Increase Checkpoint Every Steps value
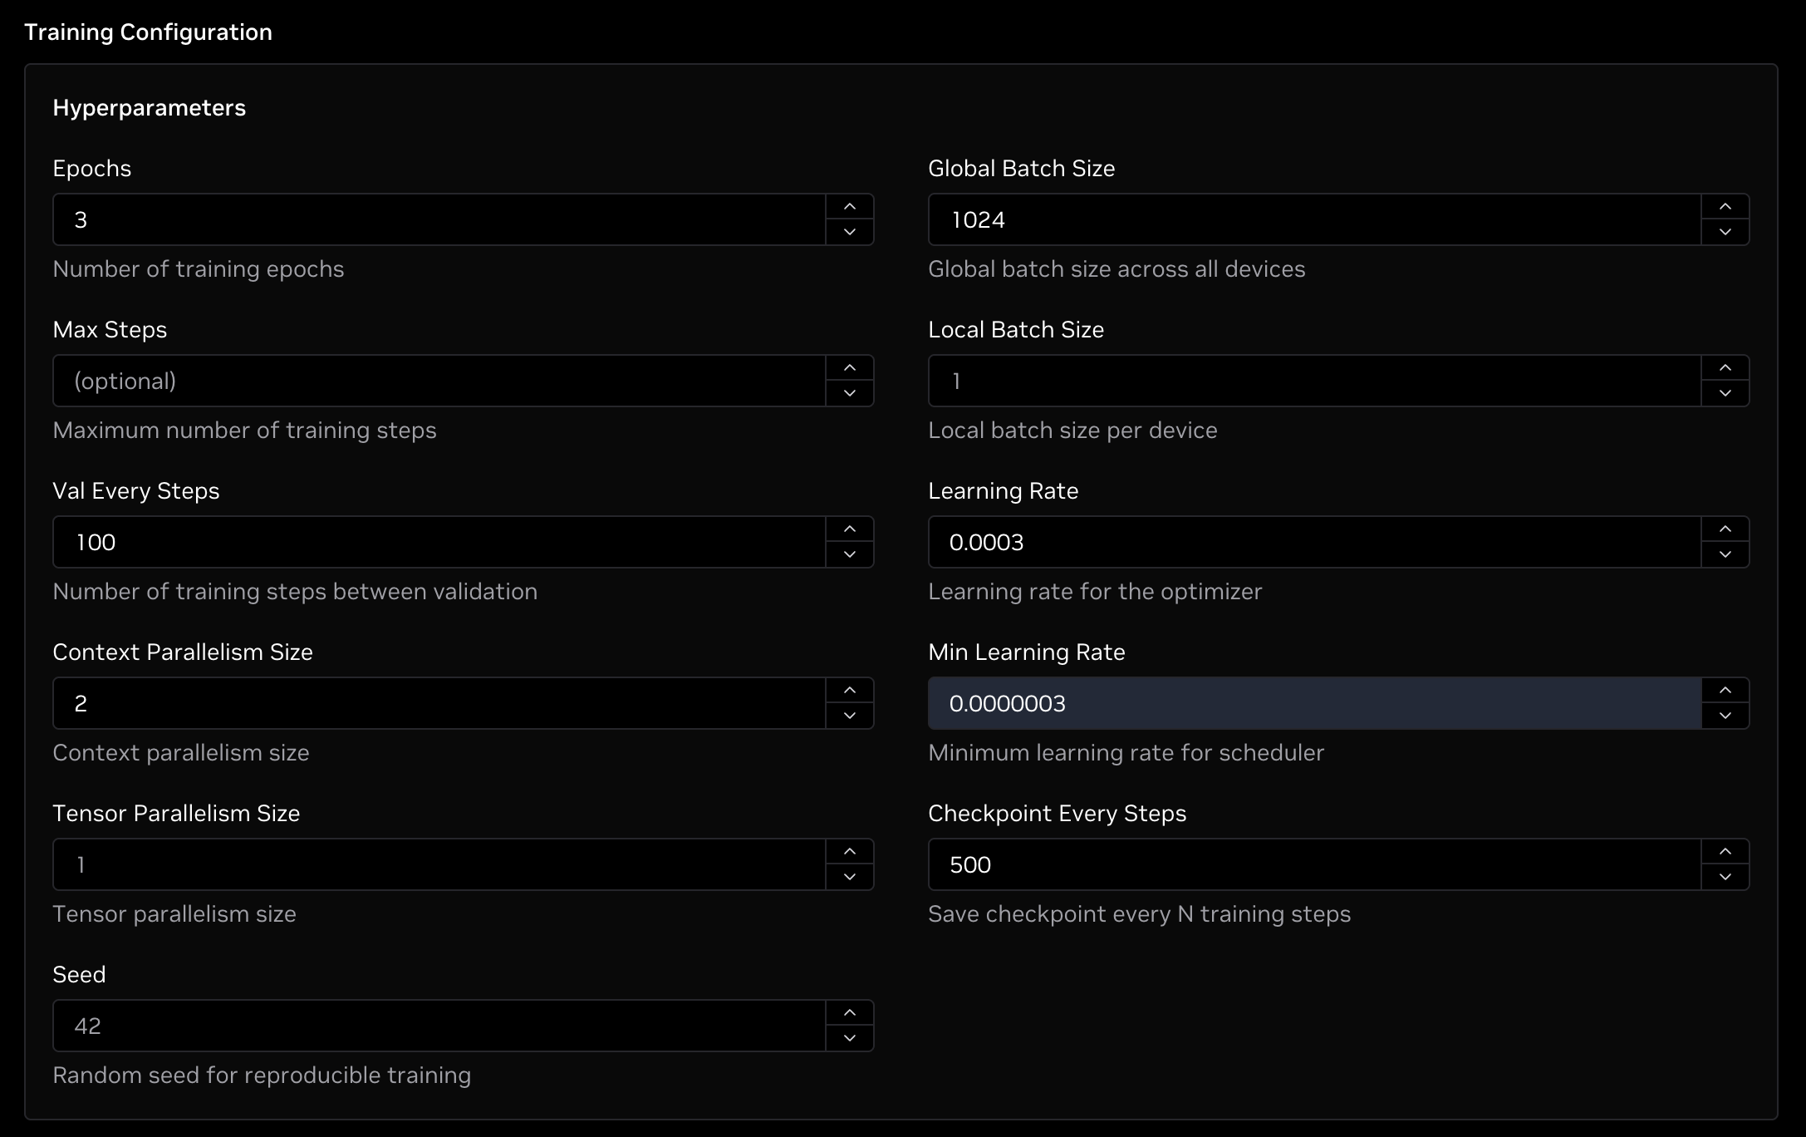 pyautogui.click(x=1725, y=852)
